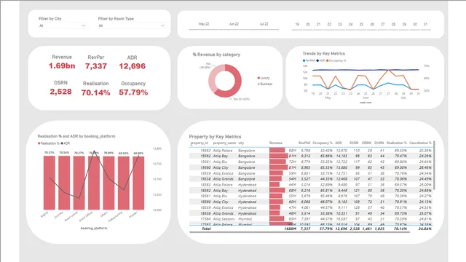This screenshot has height=262, width=466.
Task: Click the Occupancy 57.79% card value
Action: (x=133, y=92)
